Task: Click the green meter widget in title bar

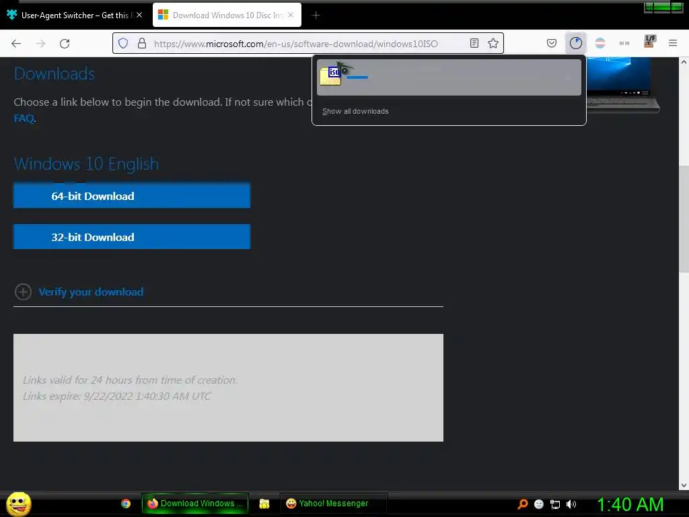Action: click(663, 7)
